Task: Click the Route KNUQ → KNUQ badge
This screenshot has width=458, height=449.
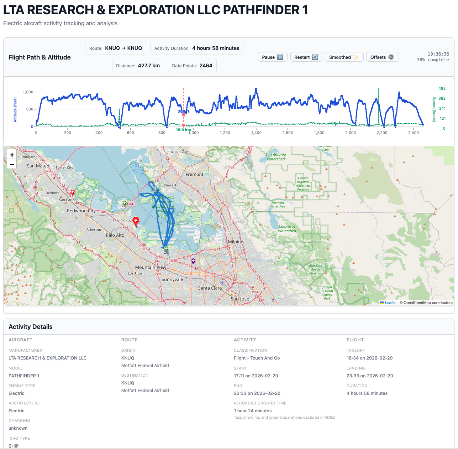Action: click(x=116, y=48)
